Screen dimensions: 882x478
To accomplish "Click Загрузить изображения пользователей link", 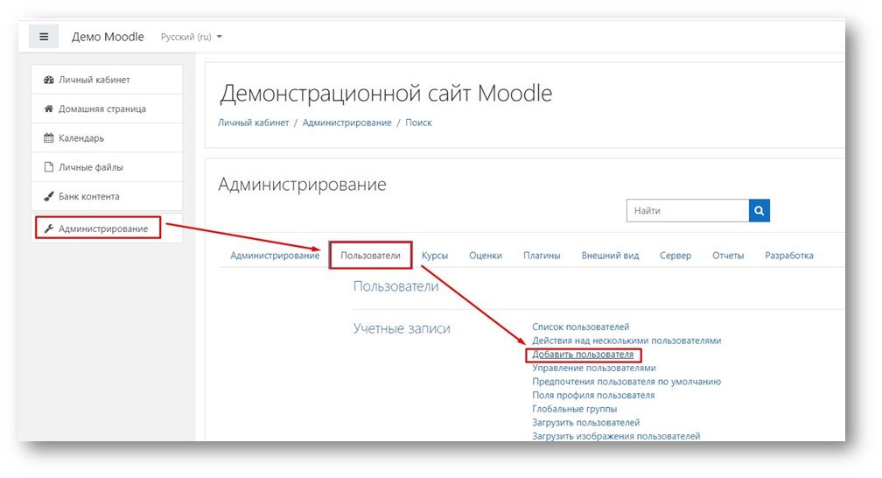I will (616, 436).
